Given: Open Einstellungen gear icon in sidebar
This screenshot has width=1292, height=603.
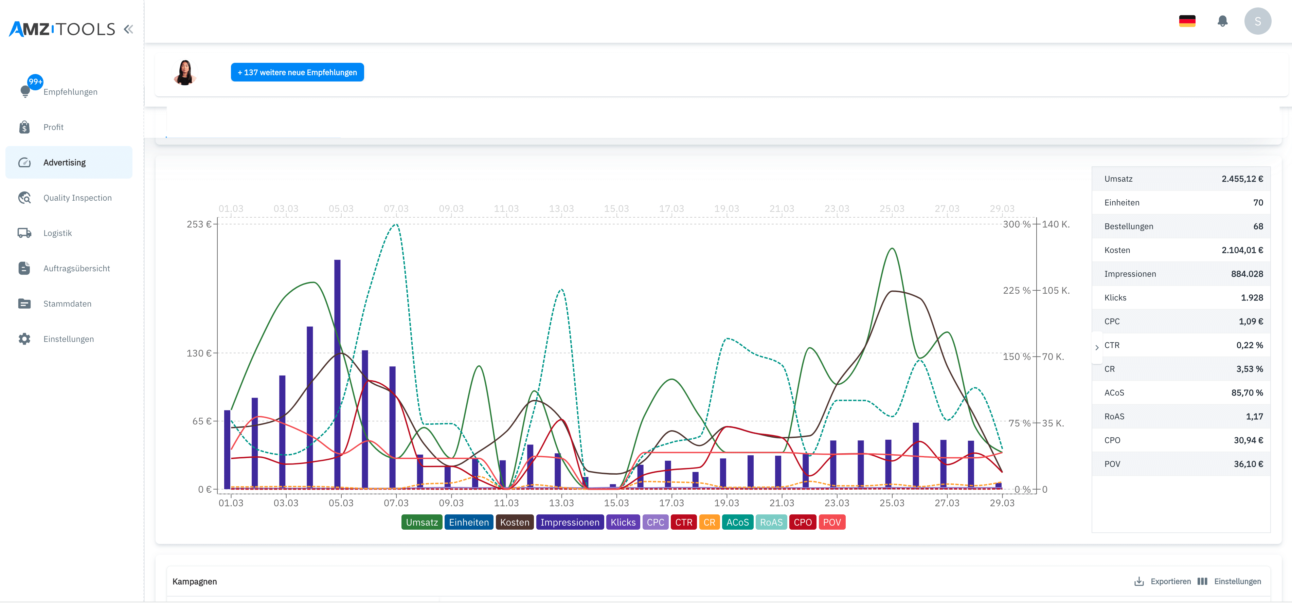Looking at the screenshot, I should pos(24,339).
